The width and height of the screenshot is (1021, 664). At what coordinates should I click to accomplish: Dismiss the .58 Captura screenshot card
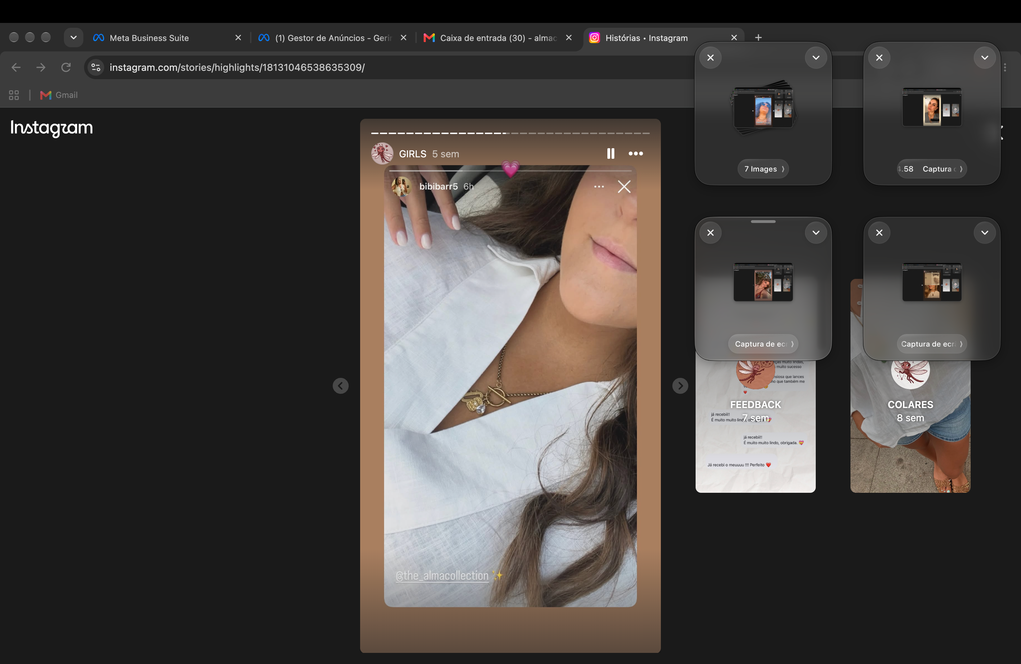coord(879,58)
